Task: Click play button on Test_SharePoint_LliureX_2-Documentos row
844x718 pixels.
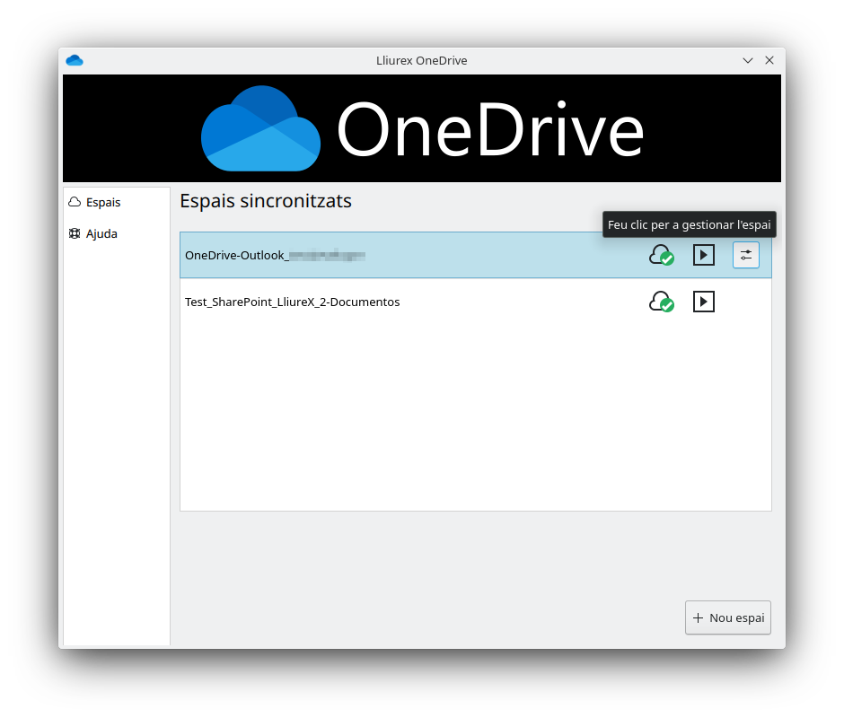Action: coord(704,302)
